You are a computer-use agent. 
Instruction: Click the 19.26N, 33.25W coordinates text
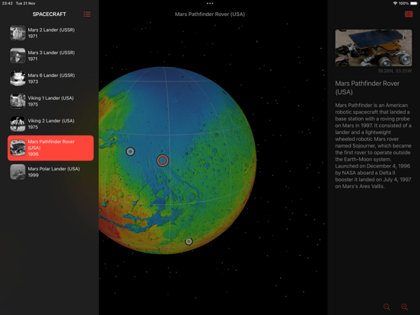click(x=395, y=71)
